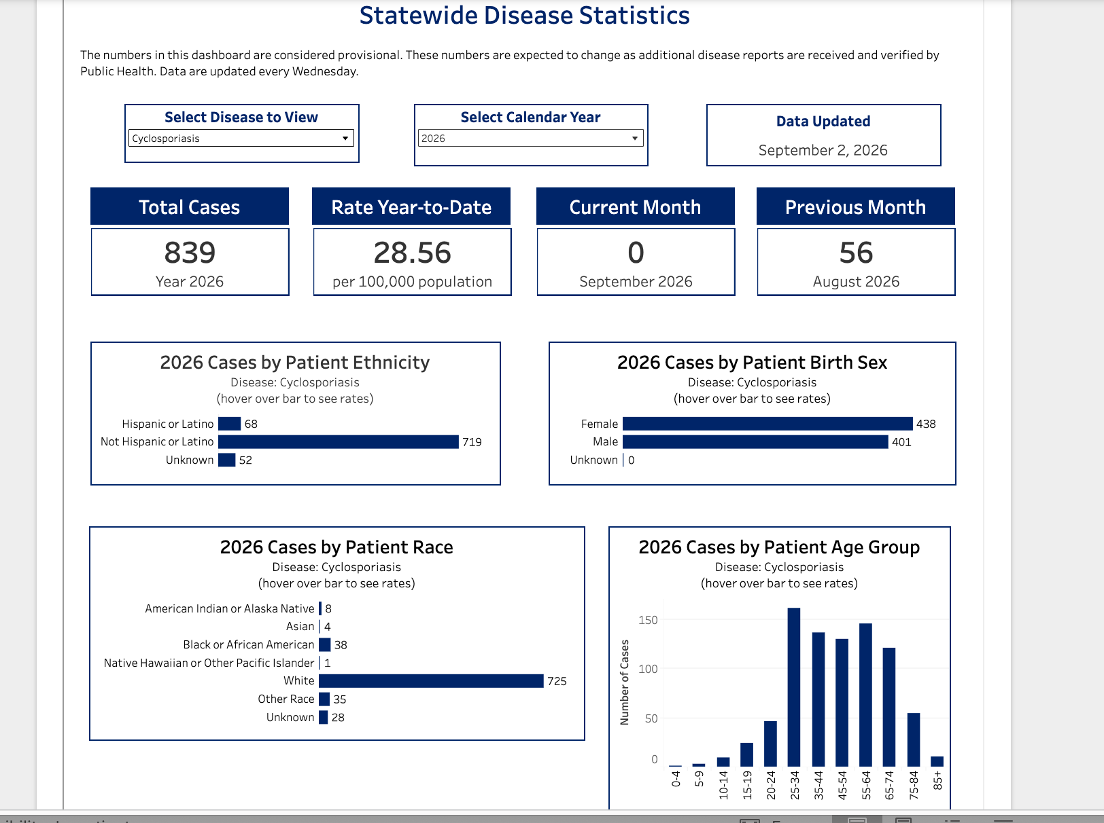Click the Data Updated heading

tap(823, 121)
